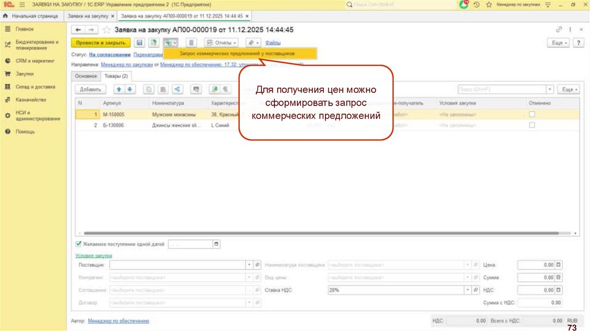Move selected row up with arrow icon
Viewport: 590px width, 331px height.
[119, 89]
